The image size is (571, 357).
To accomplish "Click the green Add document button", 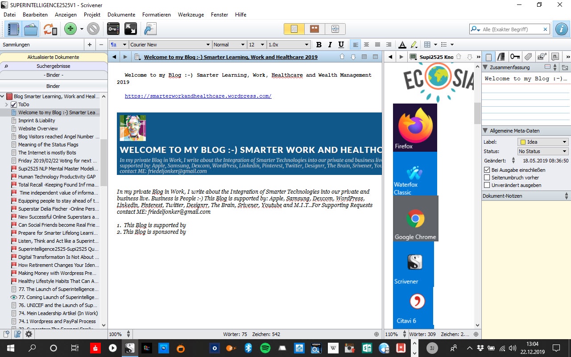I will (70, 29).
